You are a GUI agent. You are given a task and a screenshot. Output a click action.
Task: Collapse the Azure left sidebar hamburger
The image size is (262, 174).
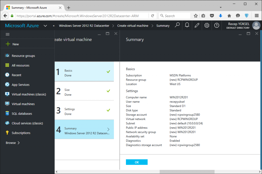point(7,35)
